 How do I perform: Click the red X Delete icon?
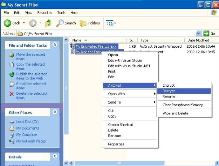click(12, 94)
